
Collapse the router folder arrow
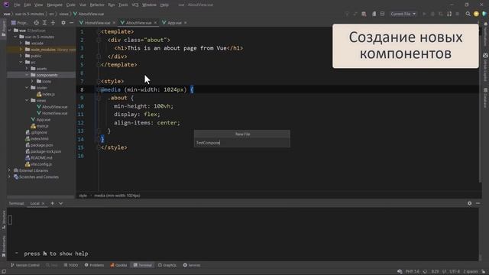(x=27, y=88)
